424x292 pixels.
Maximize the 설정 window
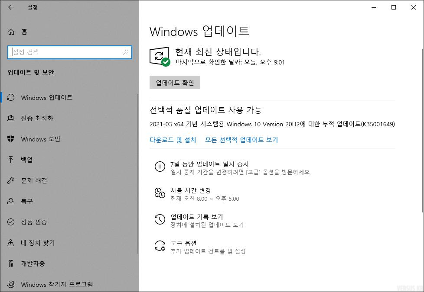394,7
